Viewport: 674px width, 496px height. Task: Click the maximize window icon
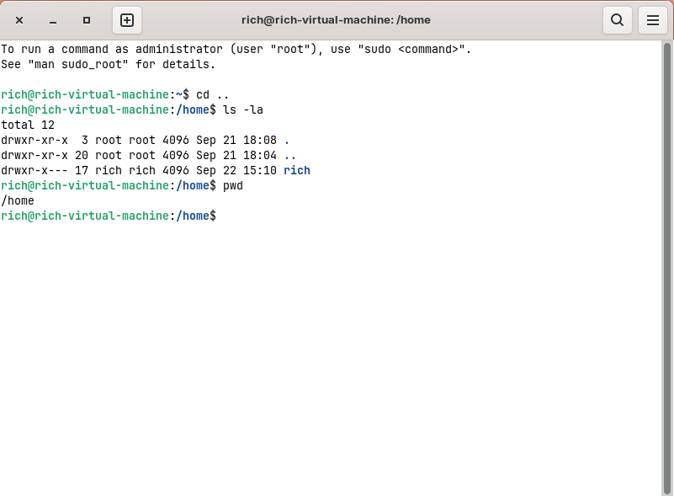[84, 19]
